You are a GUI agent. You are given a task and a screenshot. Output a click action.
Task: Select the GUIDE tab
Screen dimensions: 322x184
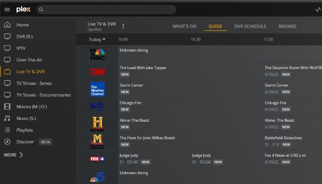point(215,26)
